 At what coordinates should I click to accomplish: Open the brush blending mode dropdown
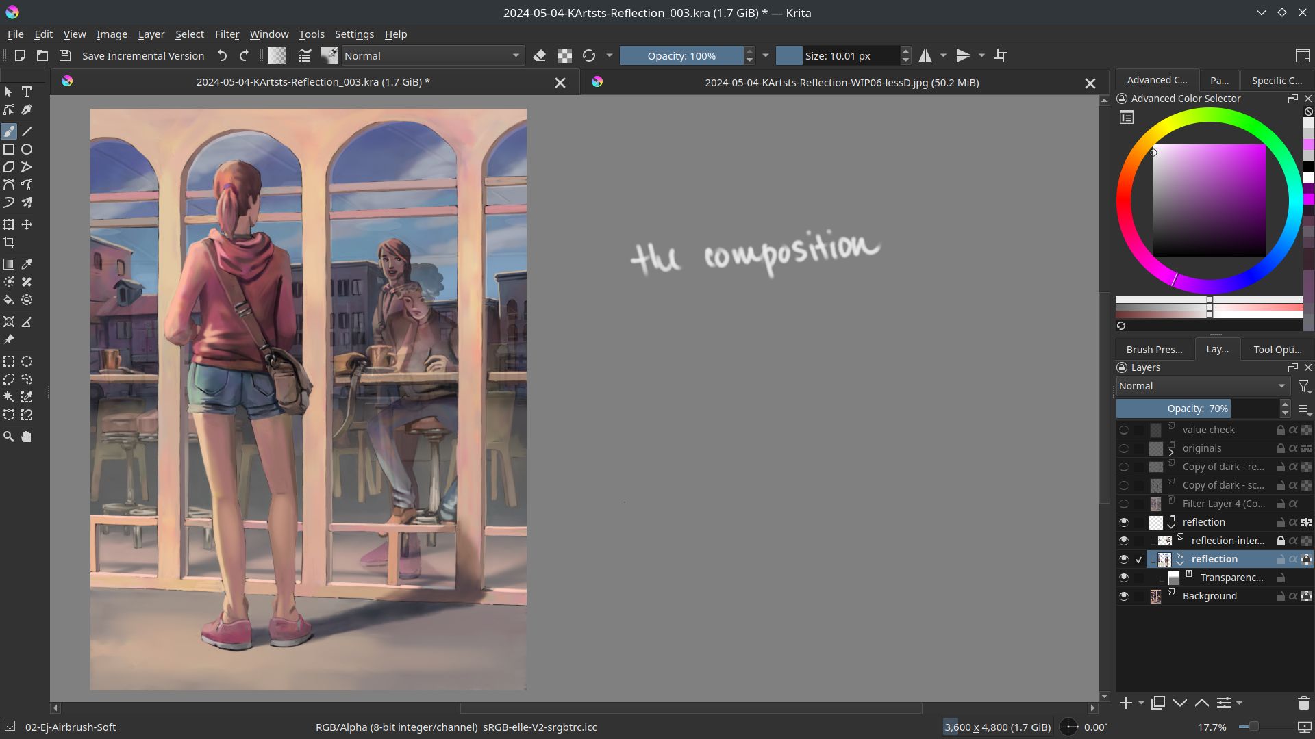[x=432, y=56]
